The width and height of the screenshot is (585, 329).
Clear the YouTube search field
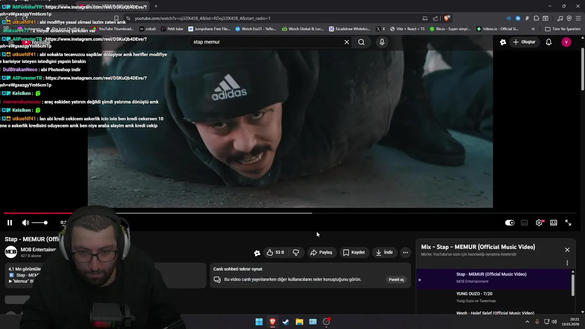346,42
